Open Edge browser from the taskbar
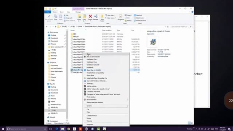This screenshot has width=233, height=131. click(x=57, y=129)
